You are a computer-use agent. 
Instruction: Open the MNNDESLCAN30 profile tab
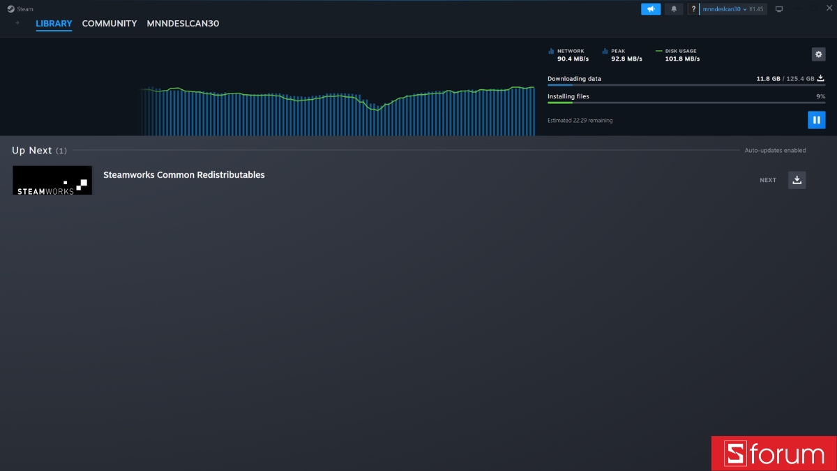click(183, 24)
